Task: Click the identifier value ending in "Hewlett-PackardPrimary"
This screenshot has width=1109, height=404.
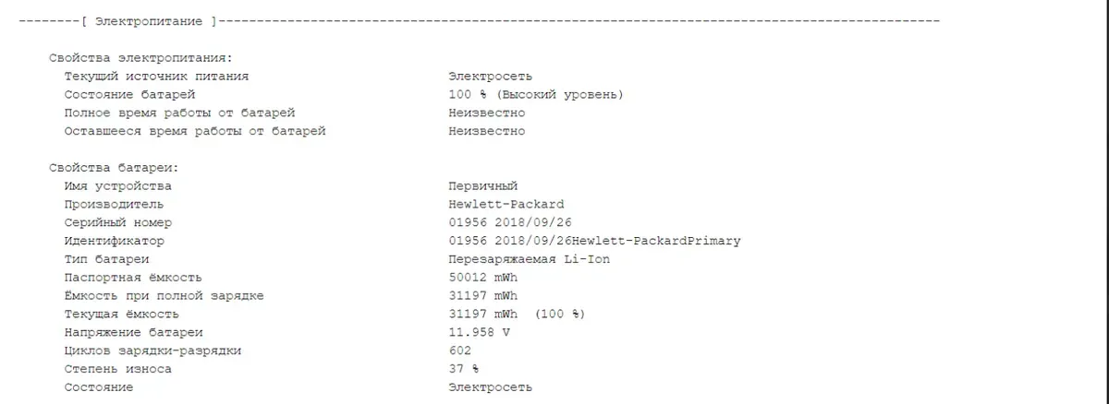Action: point(594,241)
